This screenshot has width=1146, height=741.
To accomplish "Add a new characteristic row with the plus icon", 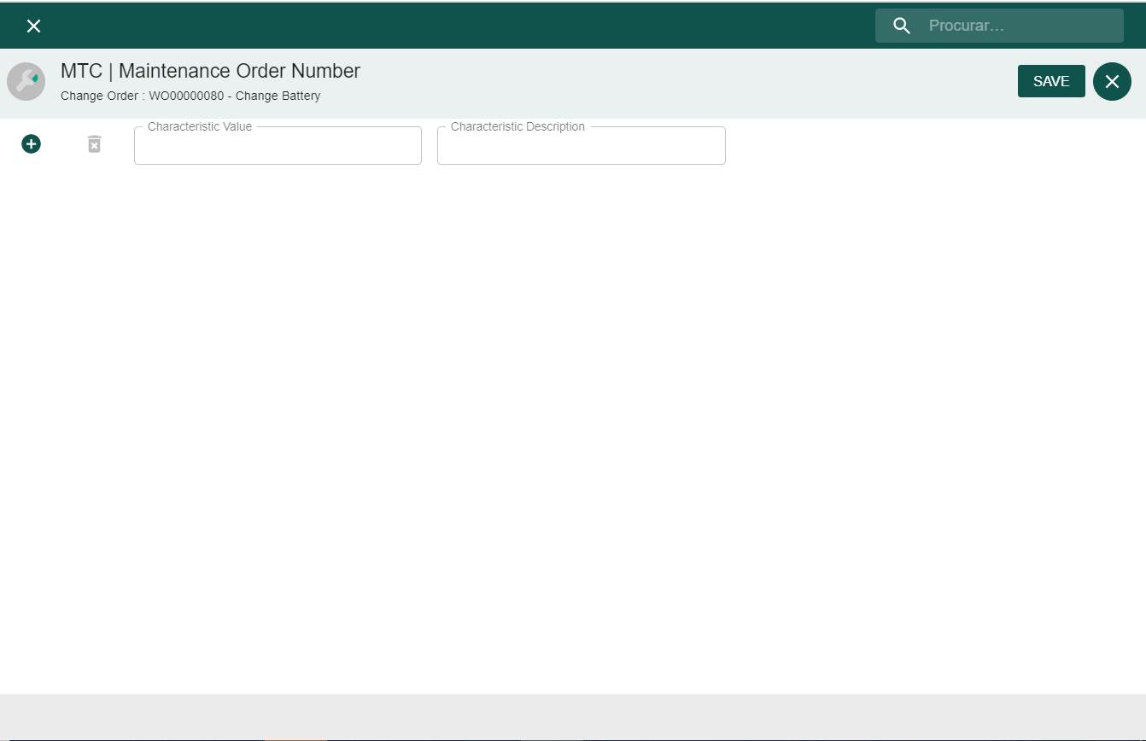I will (31, 144).
